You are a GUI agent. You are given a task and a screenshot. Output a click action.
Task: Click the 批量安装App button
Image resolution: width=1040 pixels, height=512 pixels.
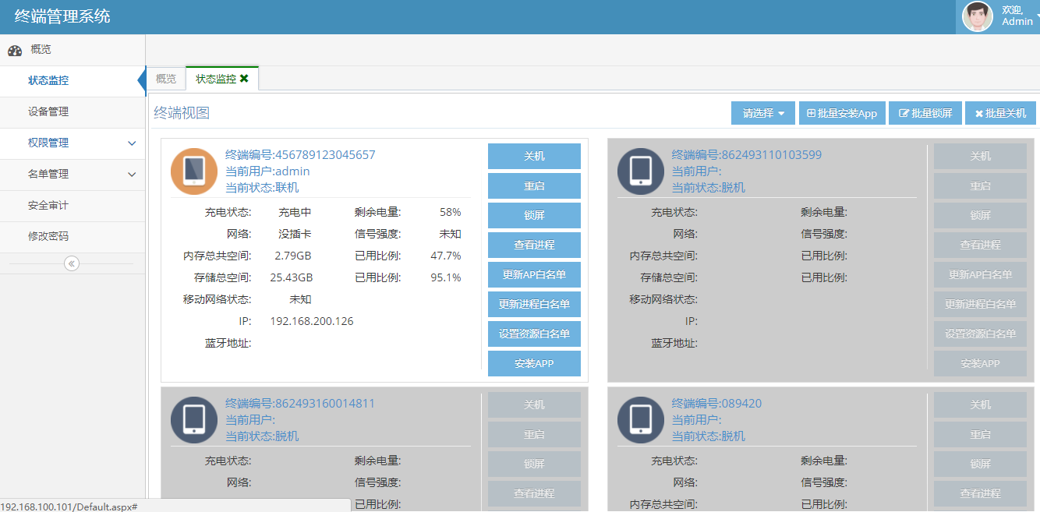841,113
